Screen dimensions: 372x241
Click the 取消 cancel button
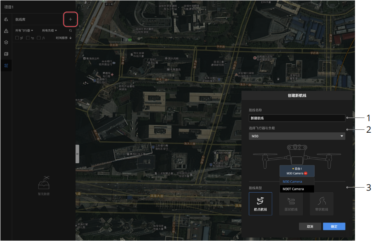point(310,227)
